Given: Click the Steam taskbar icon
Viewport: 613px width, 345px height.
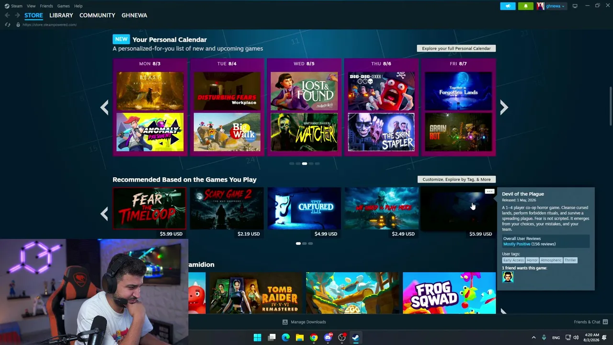Looking at the screenshot, I should (x=356, y=337).
